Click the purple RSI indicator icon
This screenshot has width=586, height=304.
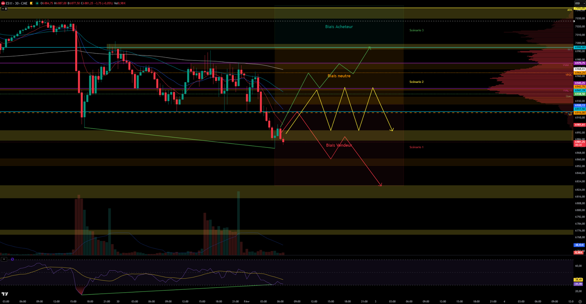pyautogui.click(x=12, y=259)
